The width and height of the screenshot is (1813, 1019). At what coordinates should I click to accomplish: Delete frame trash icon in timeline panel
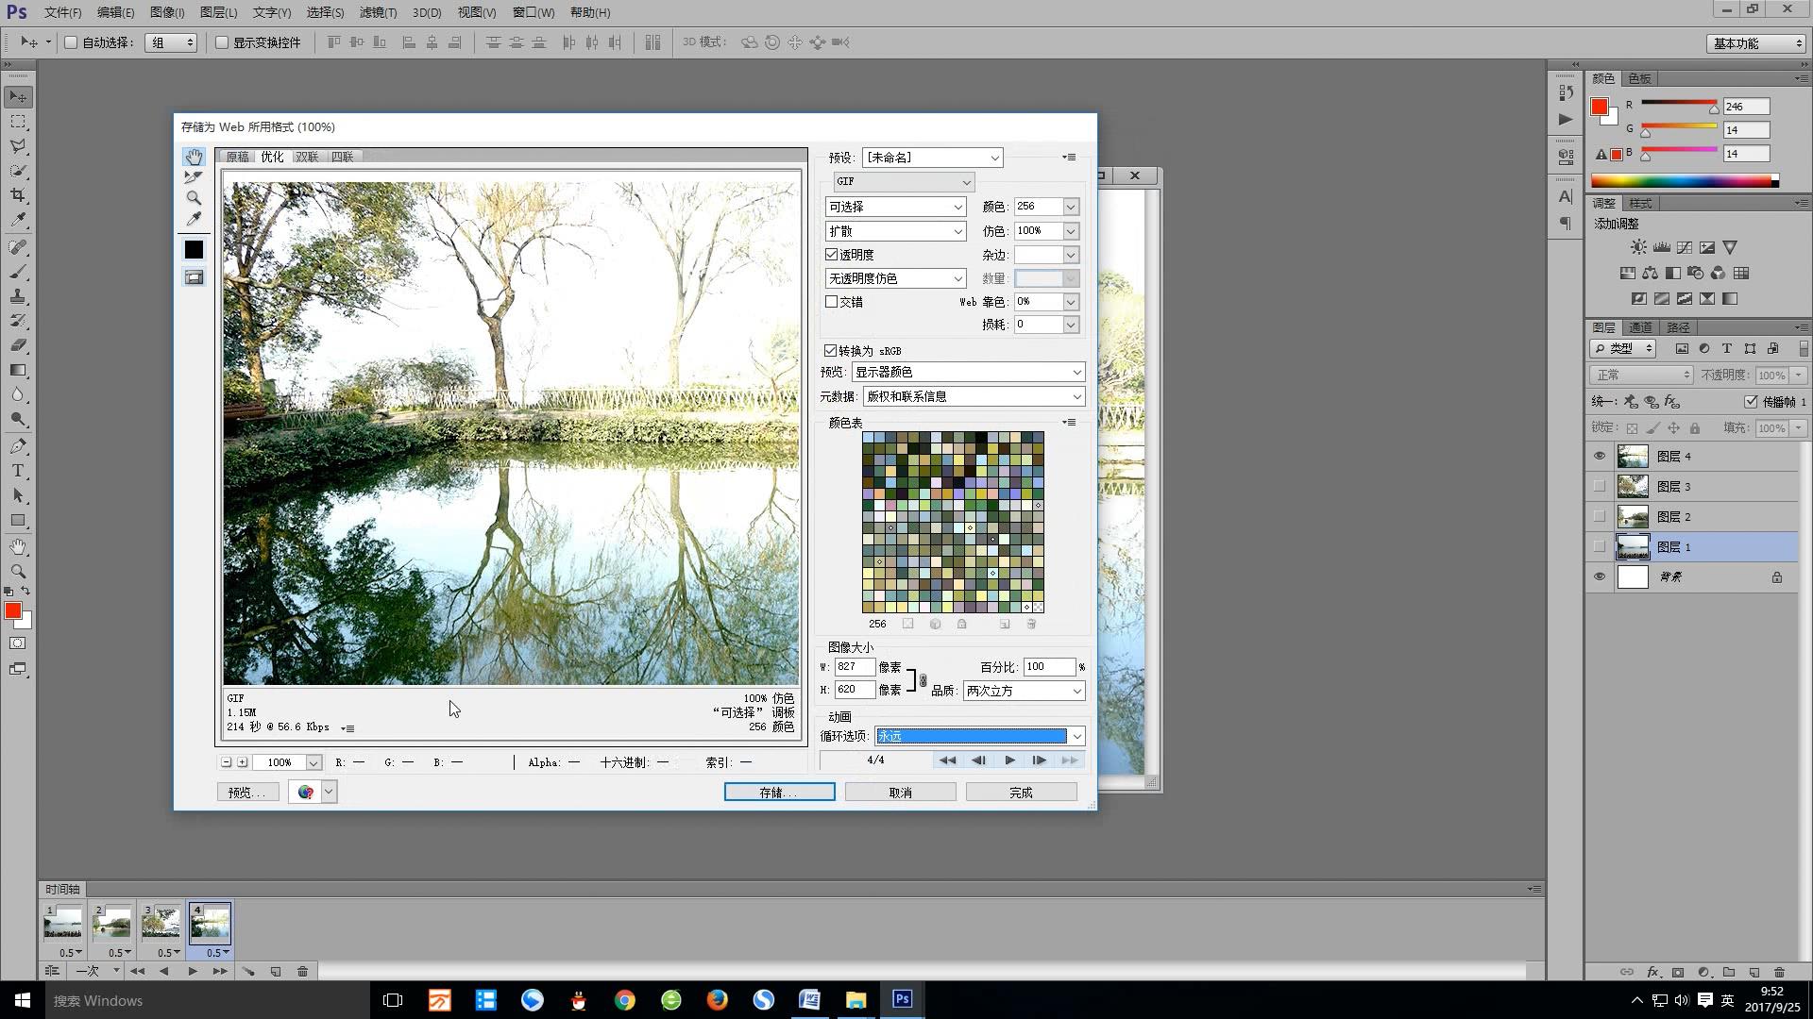coord(302,971)
